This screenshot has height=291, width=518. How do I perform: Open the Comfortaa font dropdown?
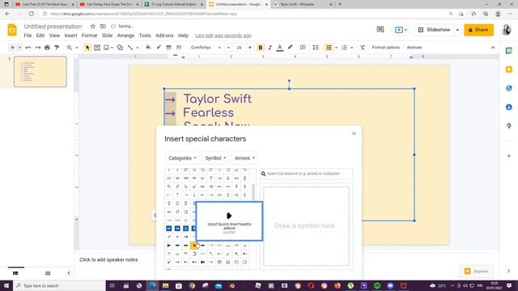[x=206, y=48]
